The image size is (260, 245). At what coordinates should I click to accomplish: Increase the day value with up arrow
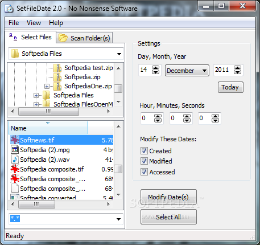pos(156,68)
